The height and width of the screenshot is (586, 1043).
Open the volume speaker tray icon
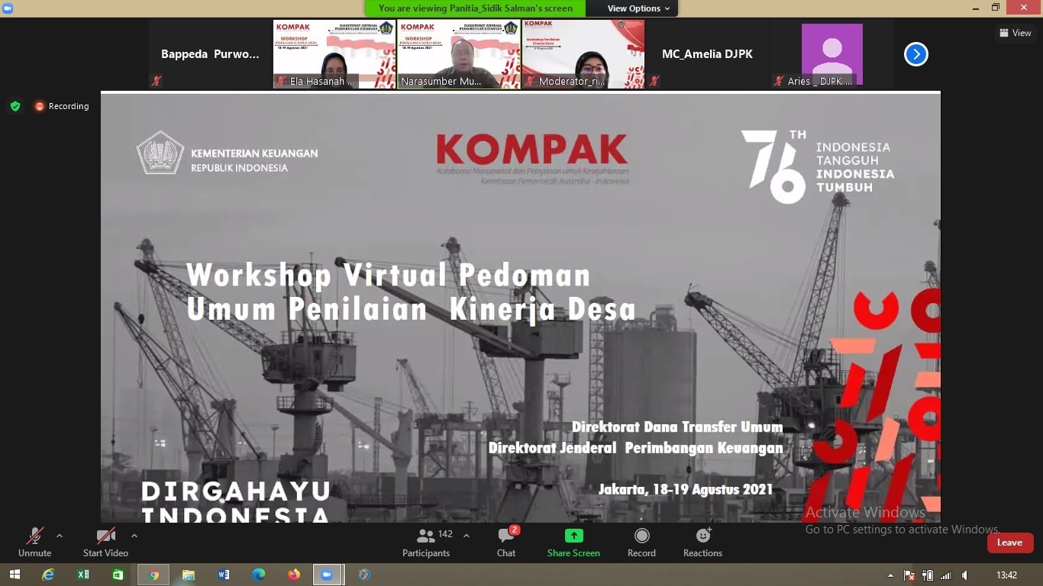(x=964, y=575)
